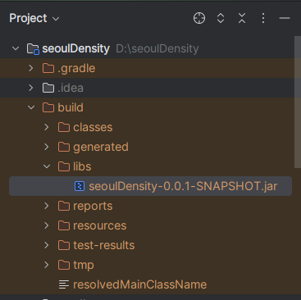301x300 pixels.
Task: Hide the Project tool window
Action: [285, 18]
